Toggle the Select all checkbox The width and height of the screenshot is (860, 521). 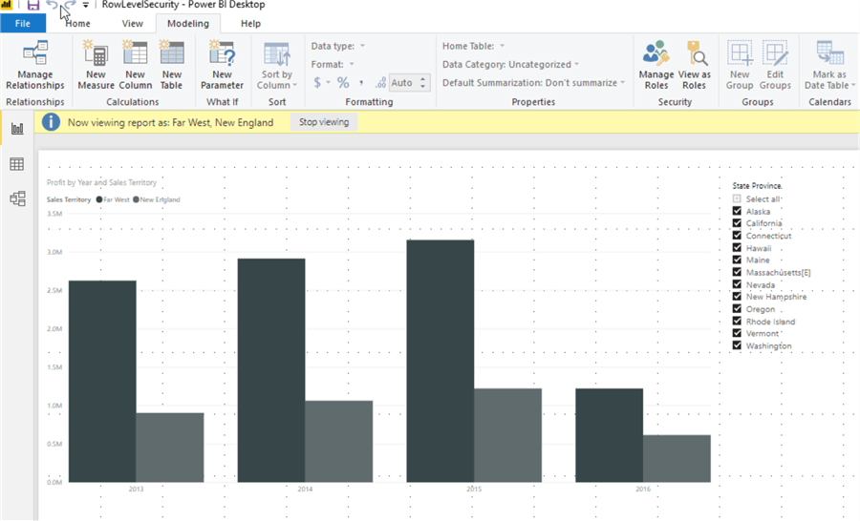(737, 199)
